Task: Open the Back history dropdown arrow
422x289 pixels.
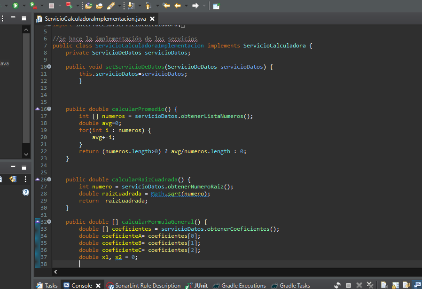Action: (186, 6)
